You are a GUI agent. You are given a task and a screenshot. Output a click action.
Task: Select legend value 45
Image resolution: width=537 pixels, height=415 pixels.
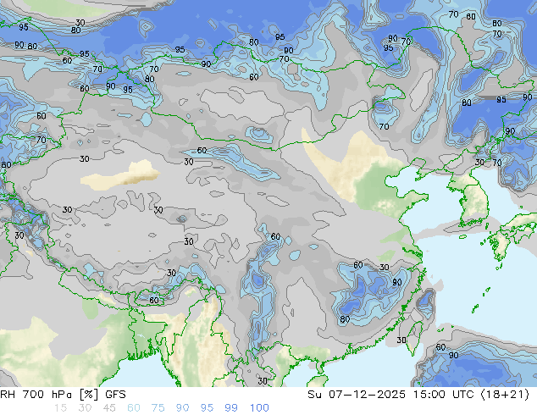click(109, 408)
